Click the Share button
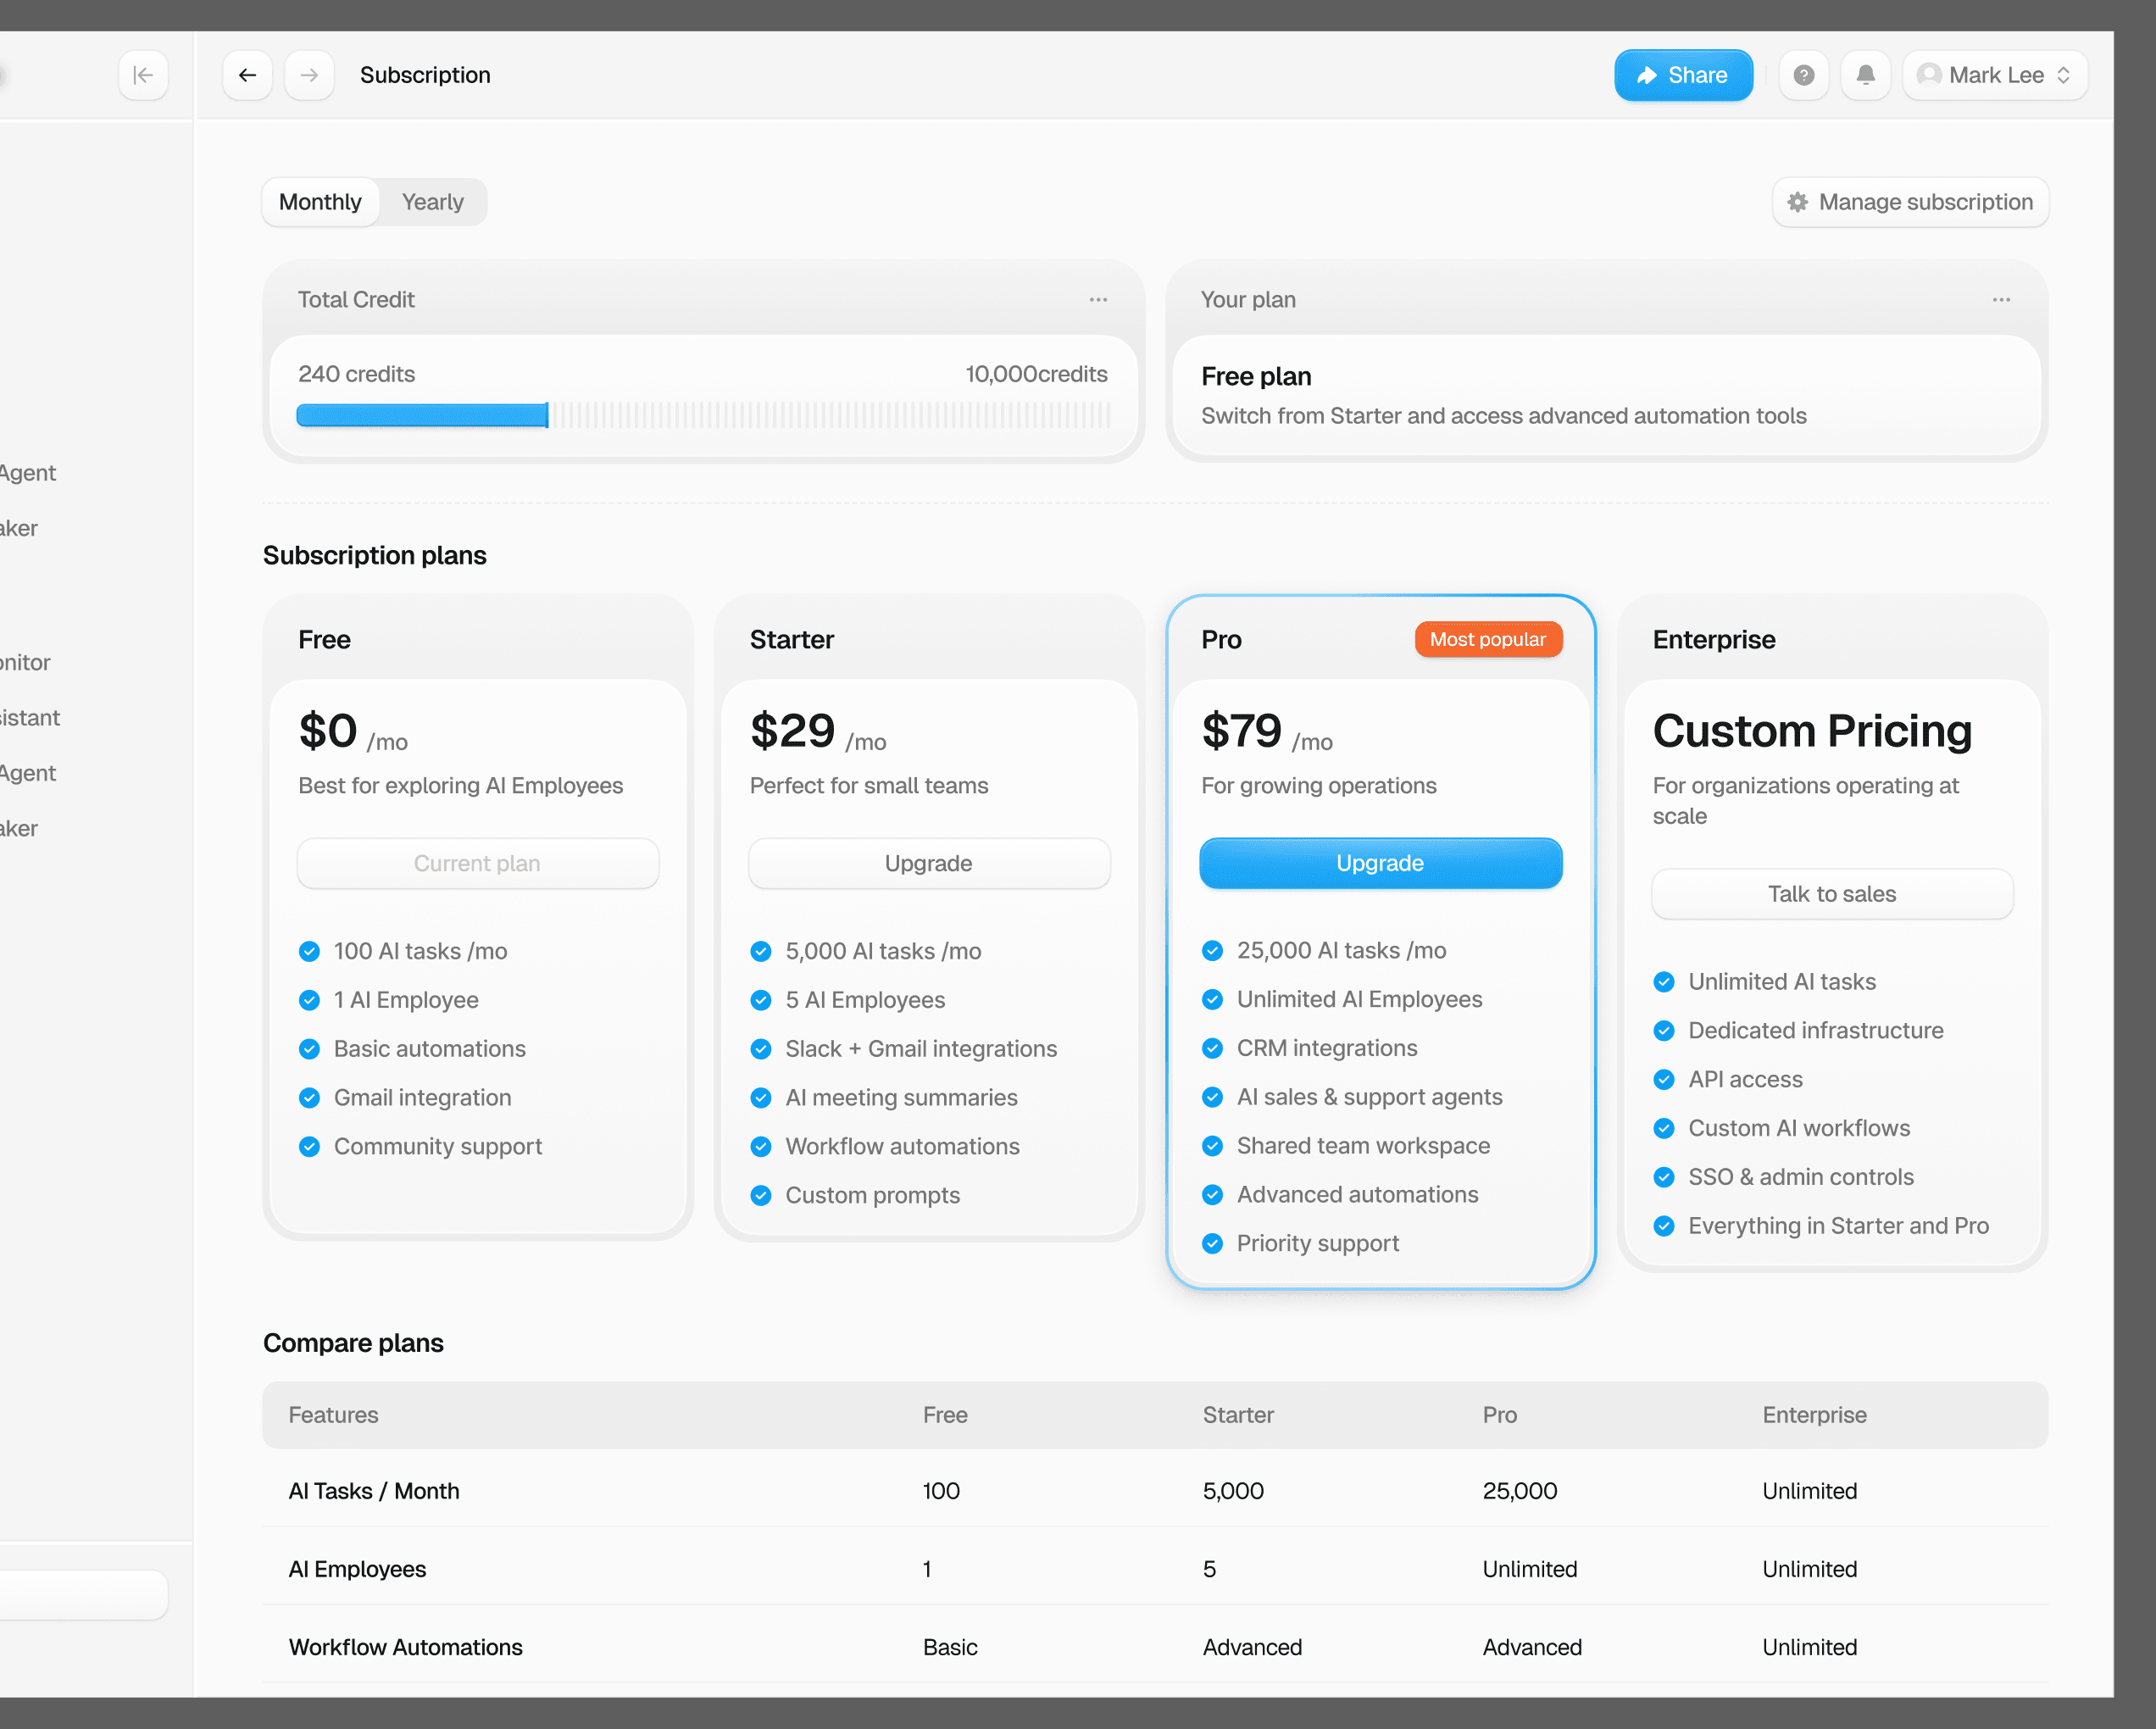This screenshot has height=1729, width=2156. click(x=1683, y=75)
